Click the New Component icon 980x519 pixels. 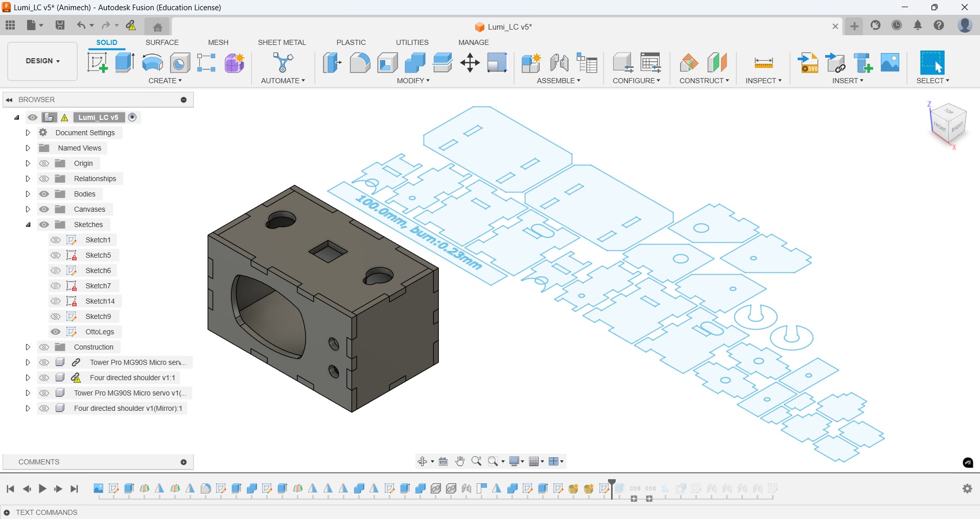[x=531, y=63]
